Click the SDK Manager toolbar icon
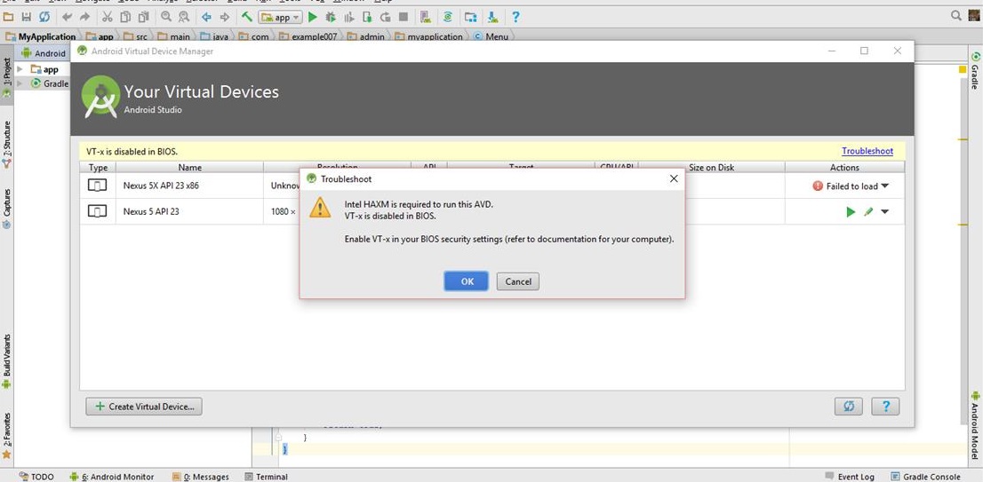This screenshot has height=482, width=983. click(492, 17)
